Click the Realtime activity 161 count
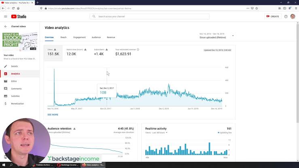The height and width of the screenshot is (168, 299). pyautogui.click(x=229, y=129)
